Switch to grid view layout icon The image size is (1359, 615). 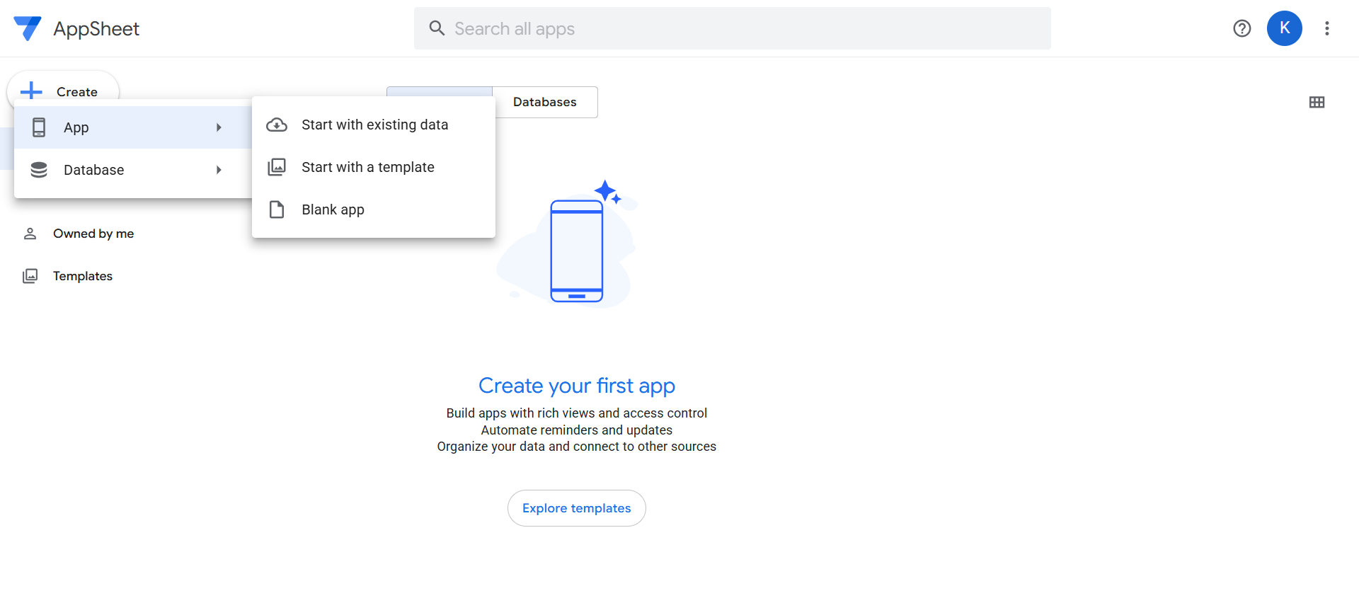1317,102
